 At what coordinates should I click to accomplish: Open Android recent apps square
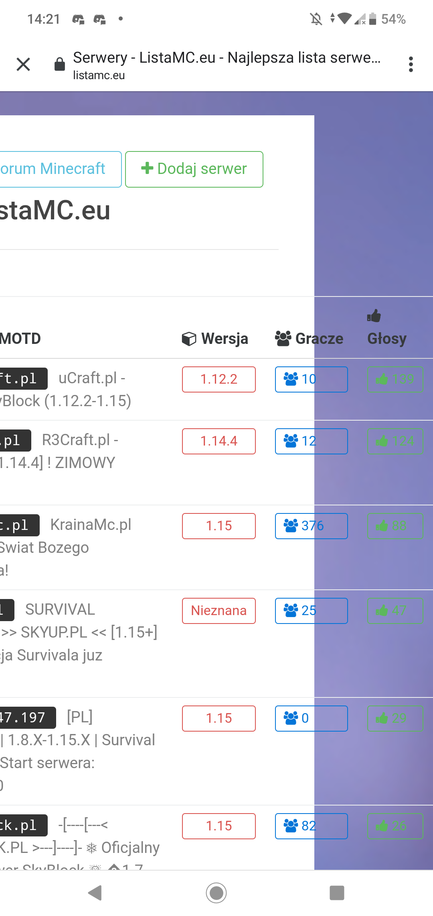(x=337, y=893)
